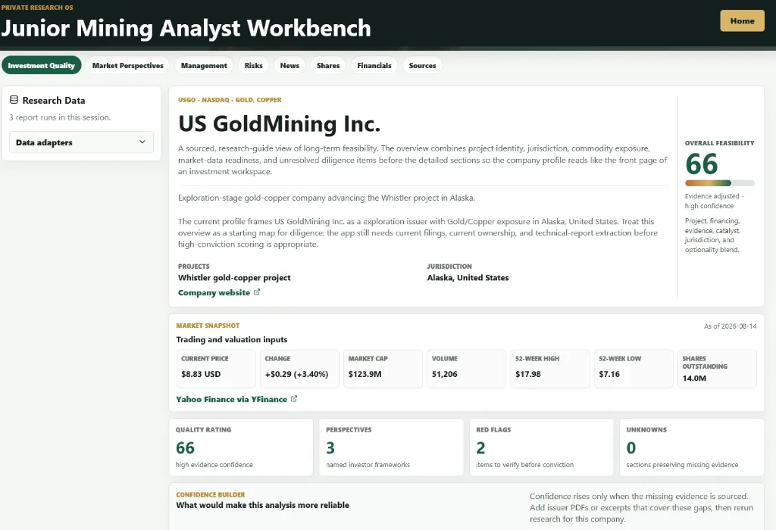
Task: Click the Market Snapshot label
Action: point(208,326)
